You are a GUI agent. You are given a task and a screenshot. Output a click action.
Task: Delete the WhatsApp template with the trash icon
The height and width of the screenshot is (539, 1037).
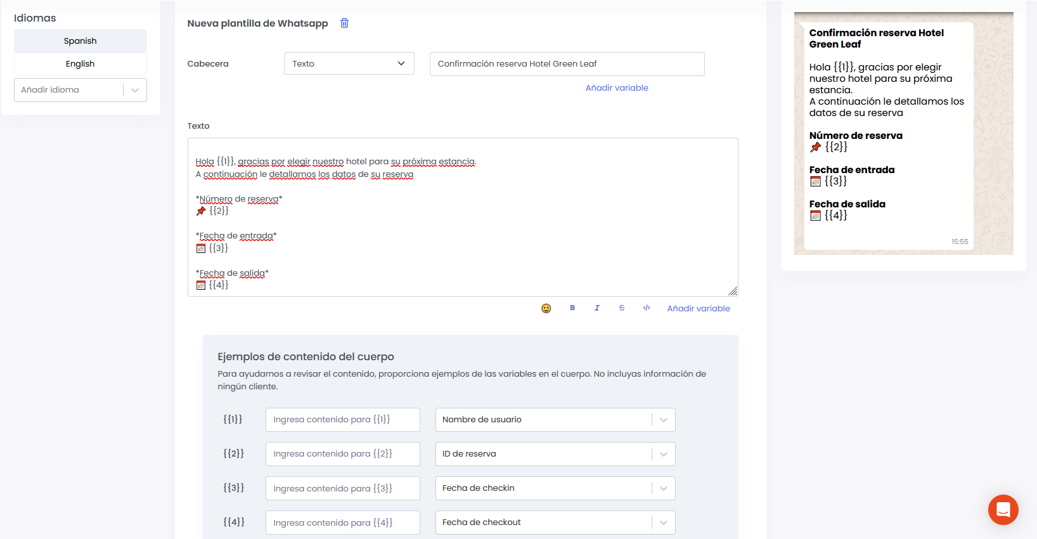click(x=344, y=23)
